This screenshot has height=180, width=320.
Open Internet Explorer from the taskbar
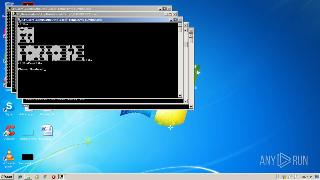pyautogui.click(x=20, y=177)
